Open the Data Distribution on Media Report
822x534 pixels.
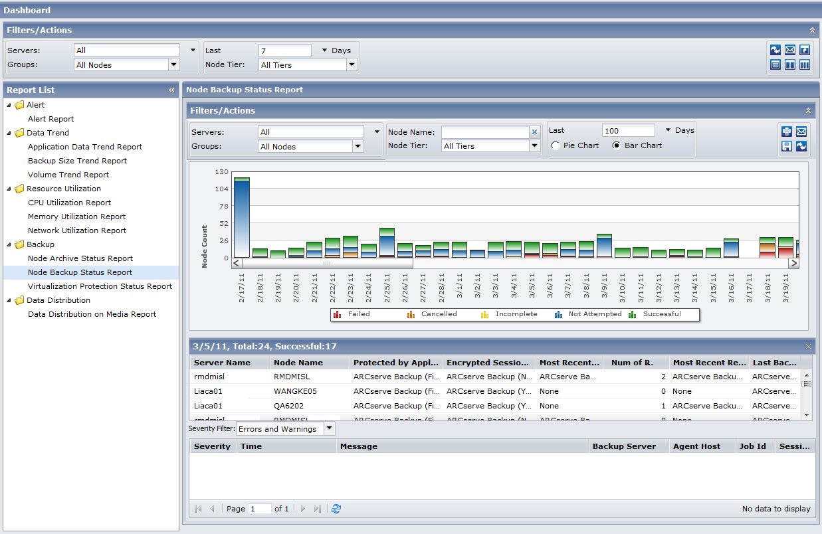[x=92, y=313]
